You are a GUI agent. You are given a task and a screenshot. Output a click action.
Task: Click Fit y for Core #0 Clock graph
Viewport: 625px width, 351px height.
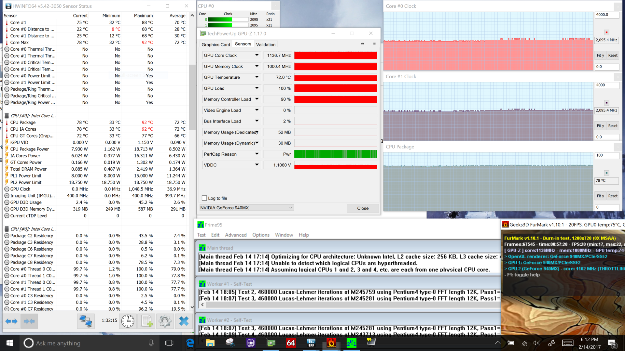(x=600, y=55)
